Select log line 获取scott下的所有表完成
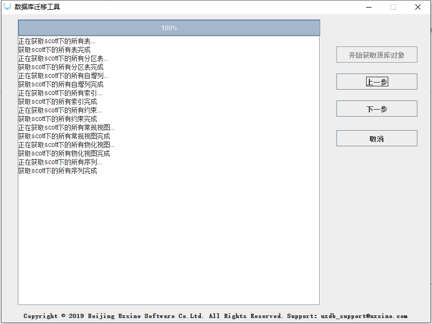Viewport: 432px width, 324px height. [55, 50]
